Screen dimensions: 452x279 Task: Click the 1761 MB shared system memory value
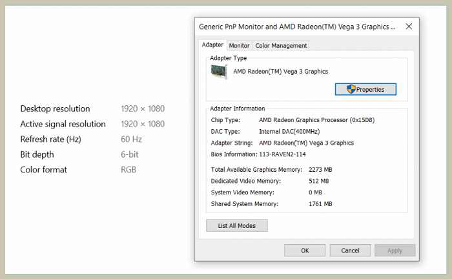point(320,204)
